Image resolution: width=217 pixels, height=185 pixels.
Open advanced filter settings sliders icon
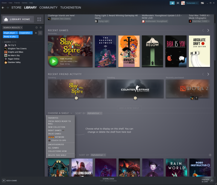click(x=40, y=33)
